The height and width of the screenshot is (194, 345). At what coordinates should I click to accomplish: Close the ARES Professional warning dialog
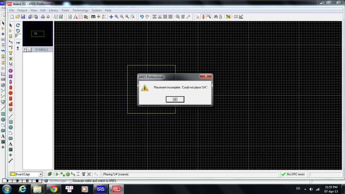pos(206,76)
